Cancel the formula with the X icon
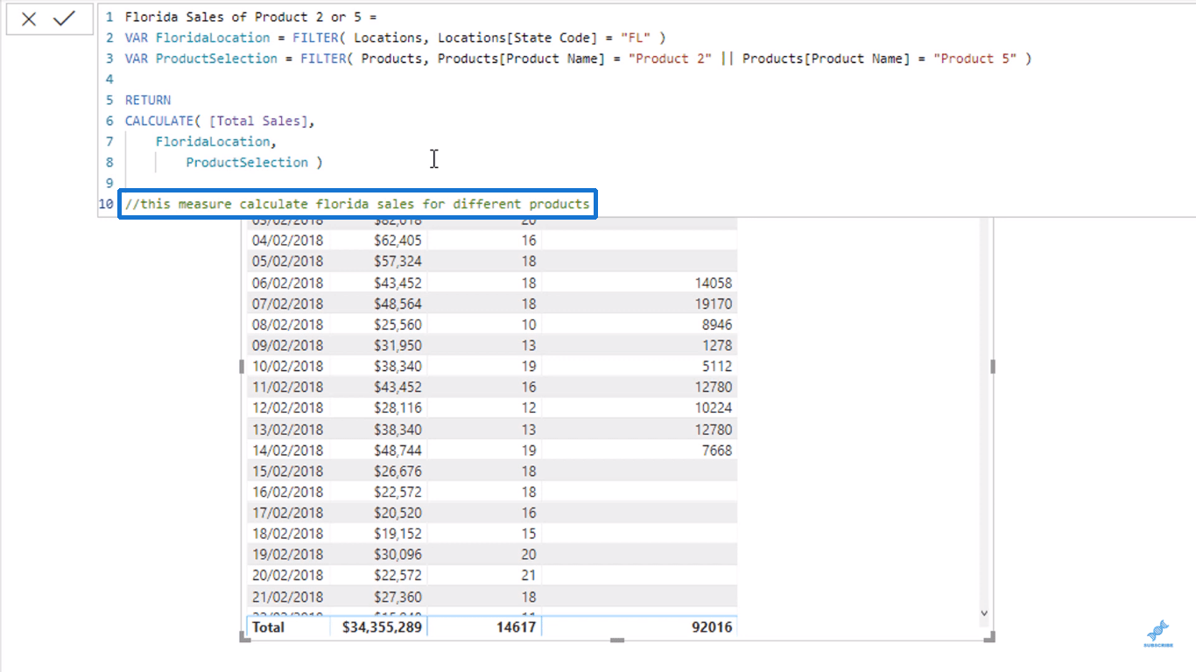 coord(29,19)
